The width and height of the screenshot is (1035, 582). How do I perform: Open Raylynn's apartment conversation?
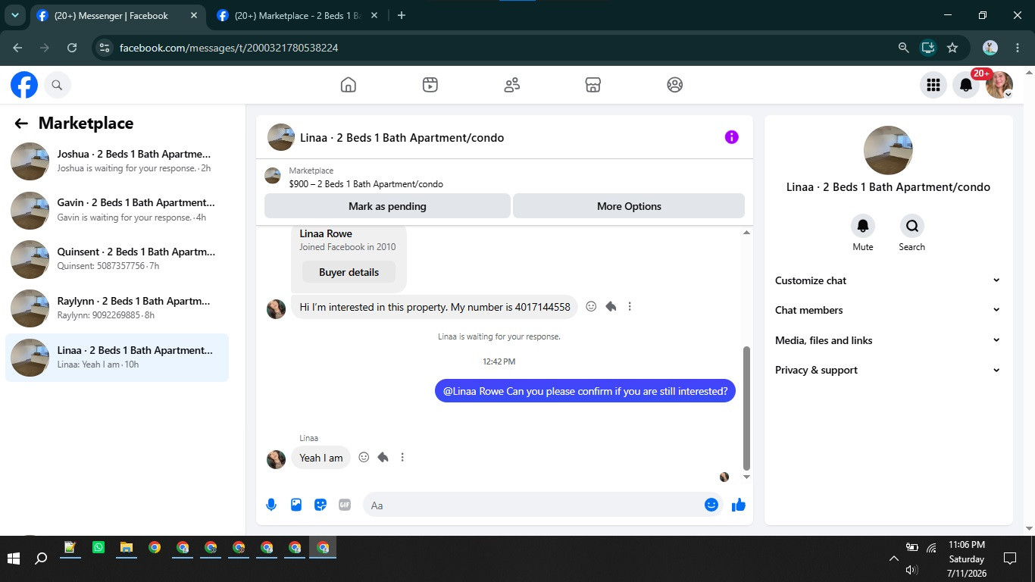(117, 308)
